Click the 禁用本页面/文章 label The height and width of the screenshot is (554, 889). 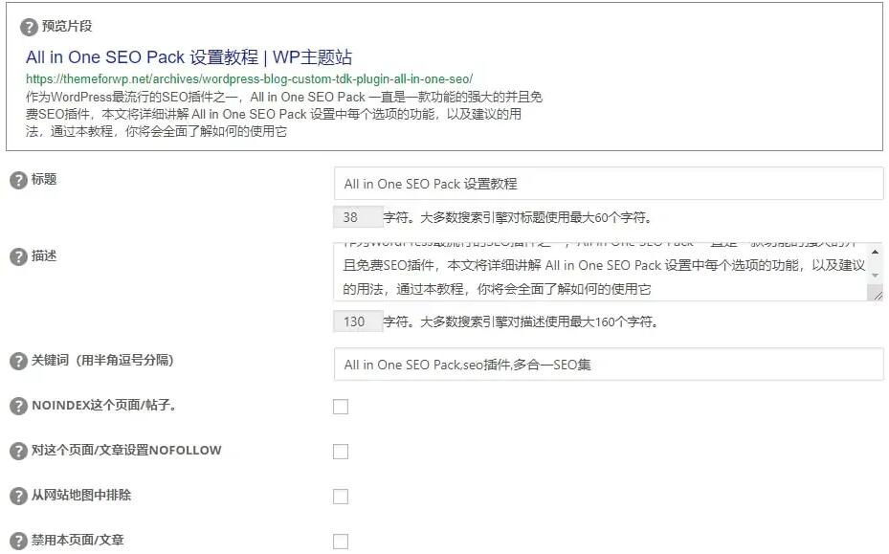(78, 540)
